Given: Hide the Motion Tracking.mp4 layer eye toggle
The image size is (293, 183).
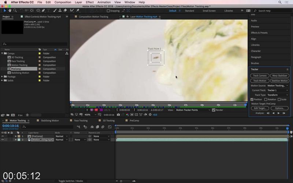Looking at the screenshot, I should tap(3, 140).
